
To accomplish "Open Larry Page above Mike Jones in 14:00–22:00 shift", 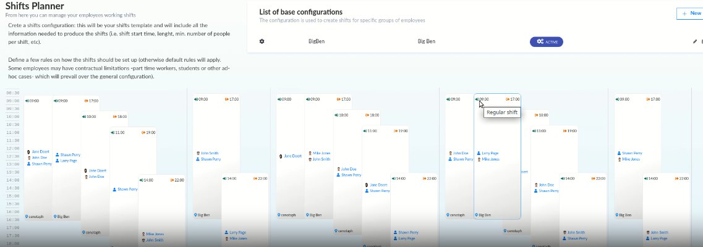I will point(239,233).
